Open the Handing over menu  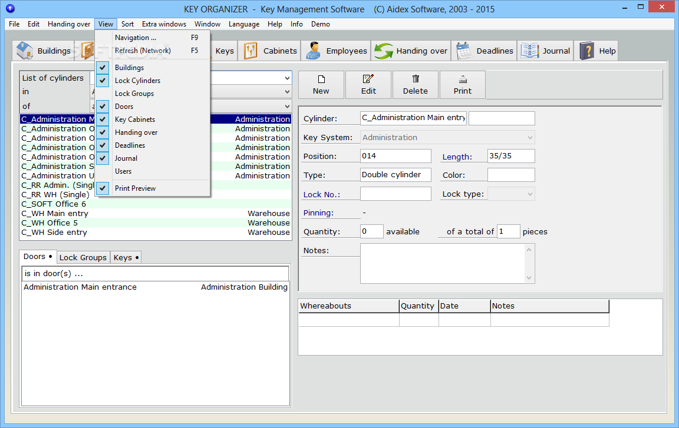69,24
